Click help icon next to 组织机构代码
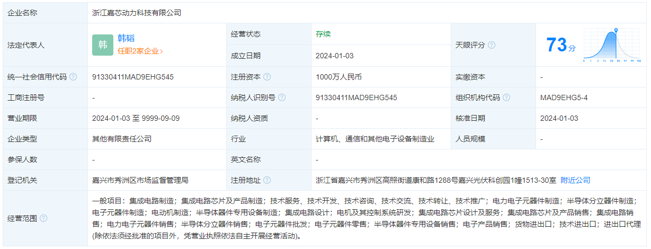Screen dimensions: 651x249 506,97
